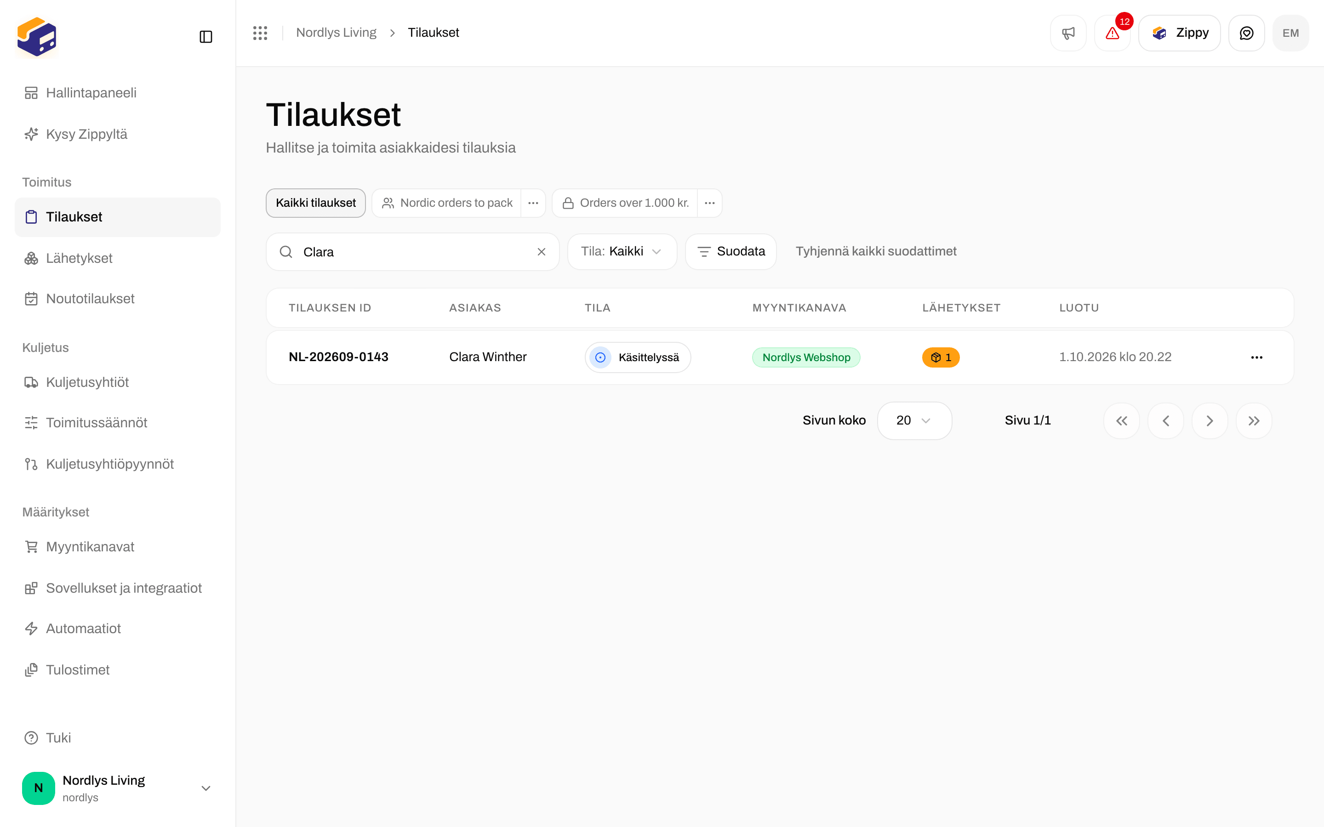This screenshot has width=1324, height=827.
Task: Click Tyhjennä kaikki suodattimet
Action: (x=876, y=252)
